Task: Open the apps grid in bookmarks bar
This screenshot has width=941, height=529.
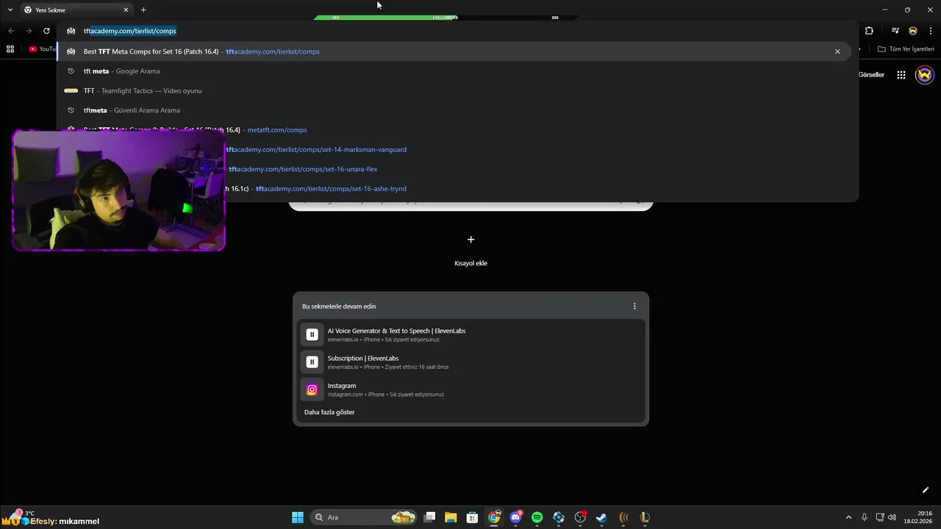Action: pyautogui.click(x=10, y=49)
